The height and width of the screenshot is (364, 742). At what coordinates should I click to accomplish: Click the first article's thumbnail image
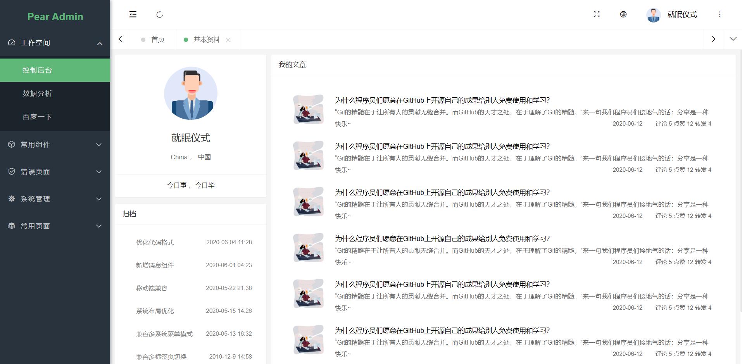(308, 109)
